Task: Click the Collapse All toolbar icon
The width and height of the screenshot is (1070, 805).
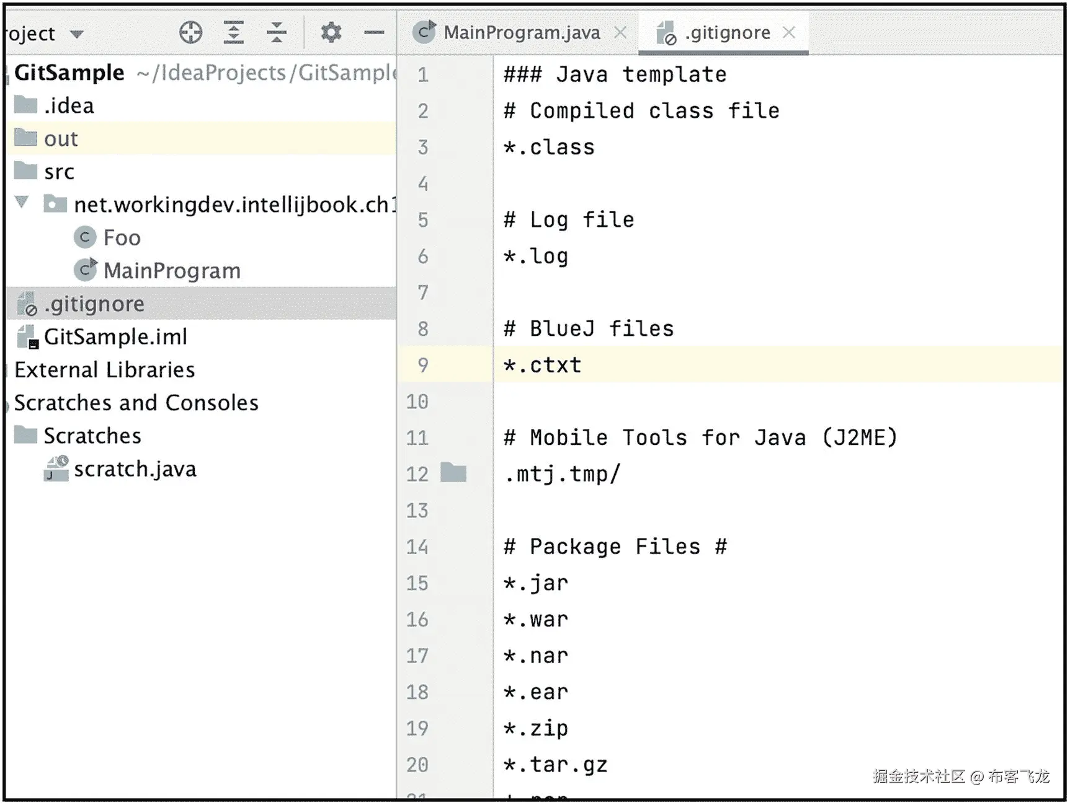Action: 277,32
